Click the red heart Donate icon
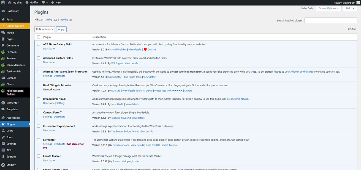 145,50
